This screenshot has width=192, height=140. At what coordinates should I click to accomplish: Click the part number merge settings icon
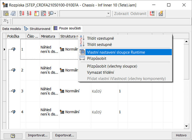coord(152,13)
